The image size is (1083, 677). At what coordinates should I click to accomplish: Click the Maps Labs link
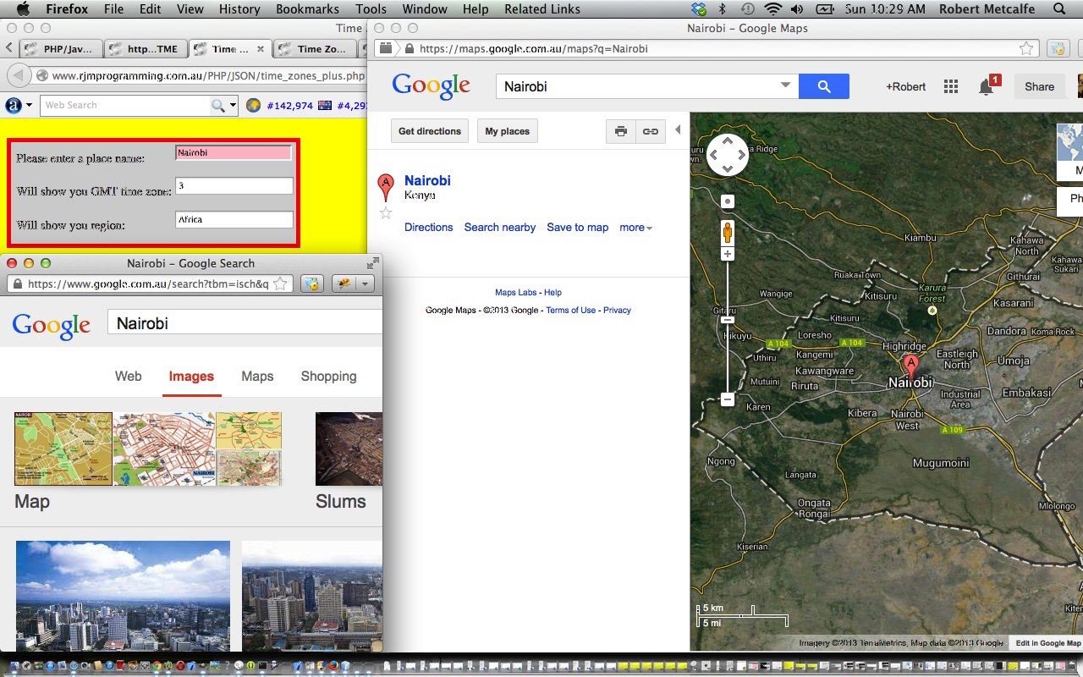click(516, 293)
